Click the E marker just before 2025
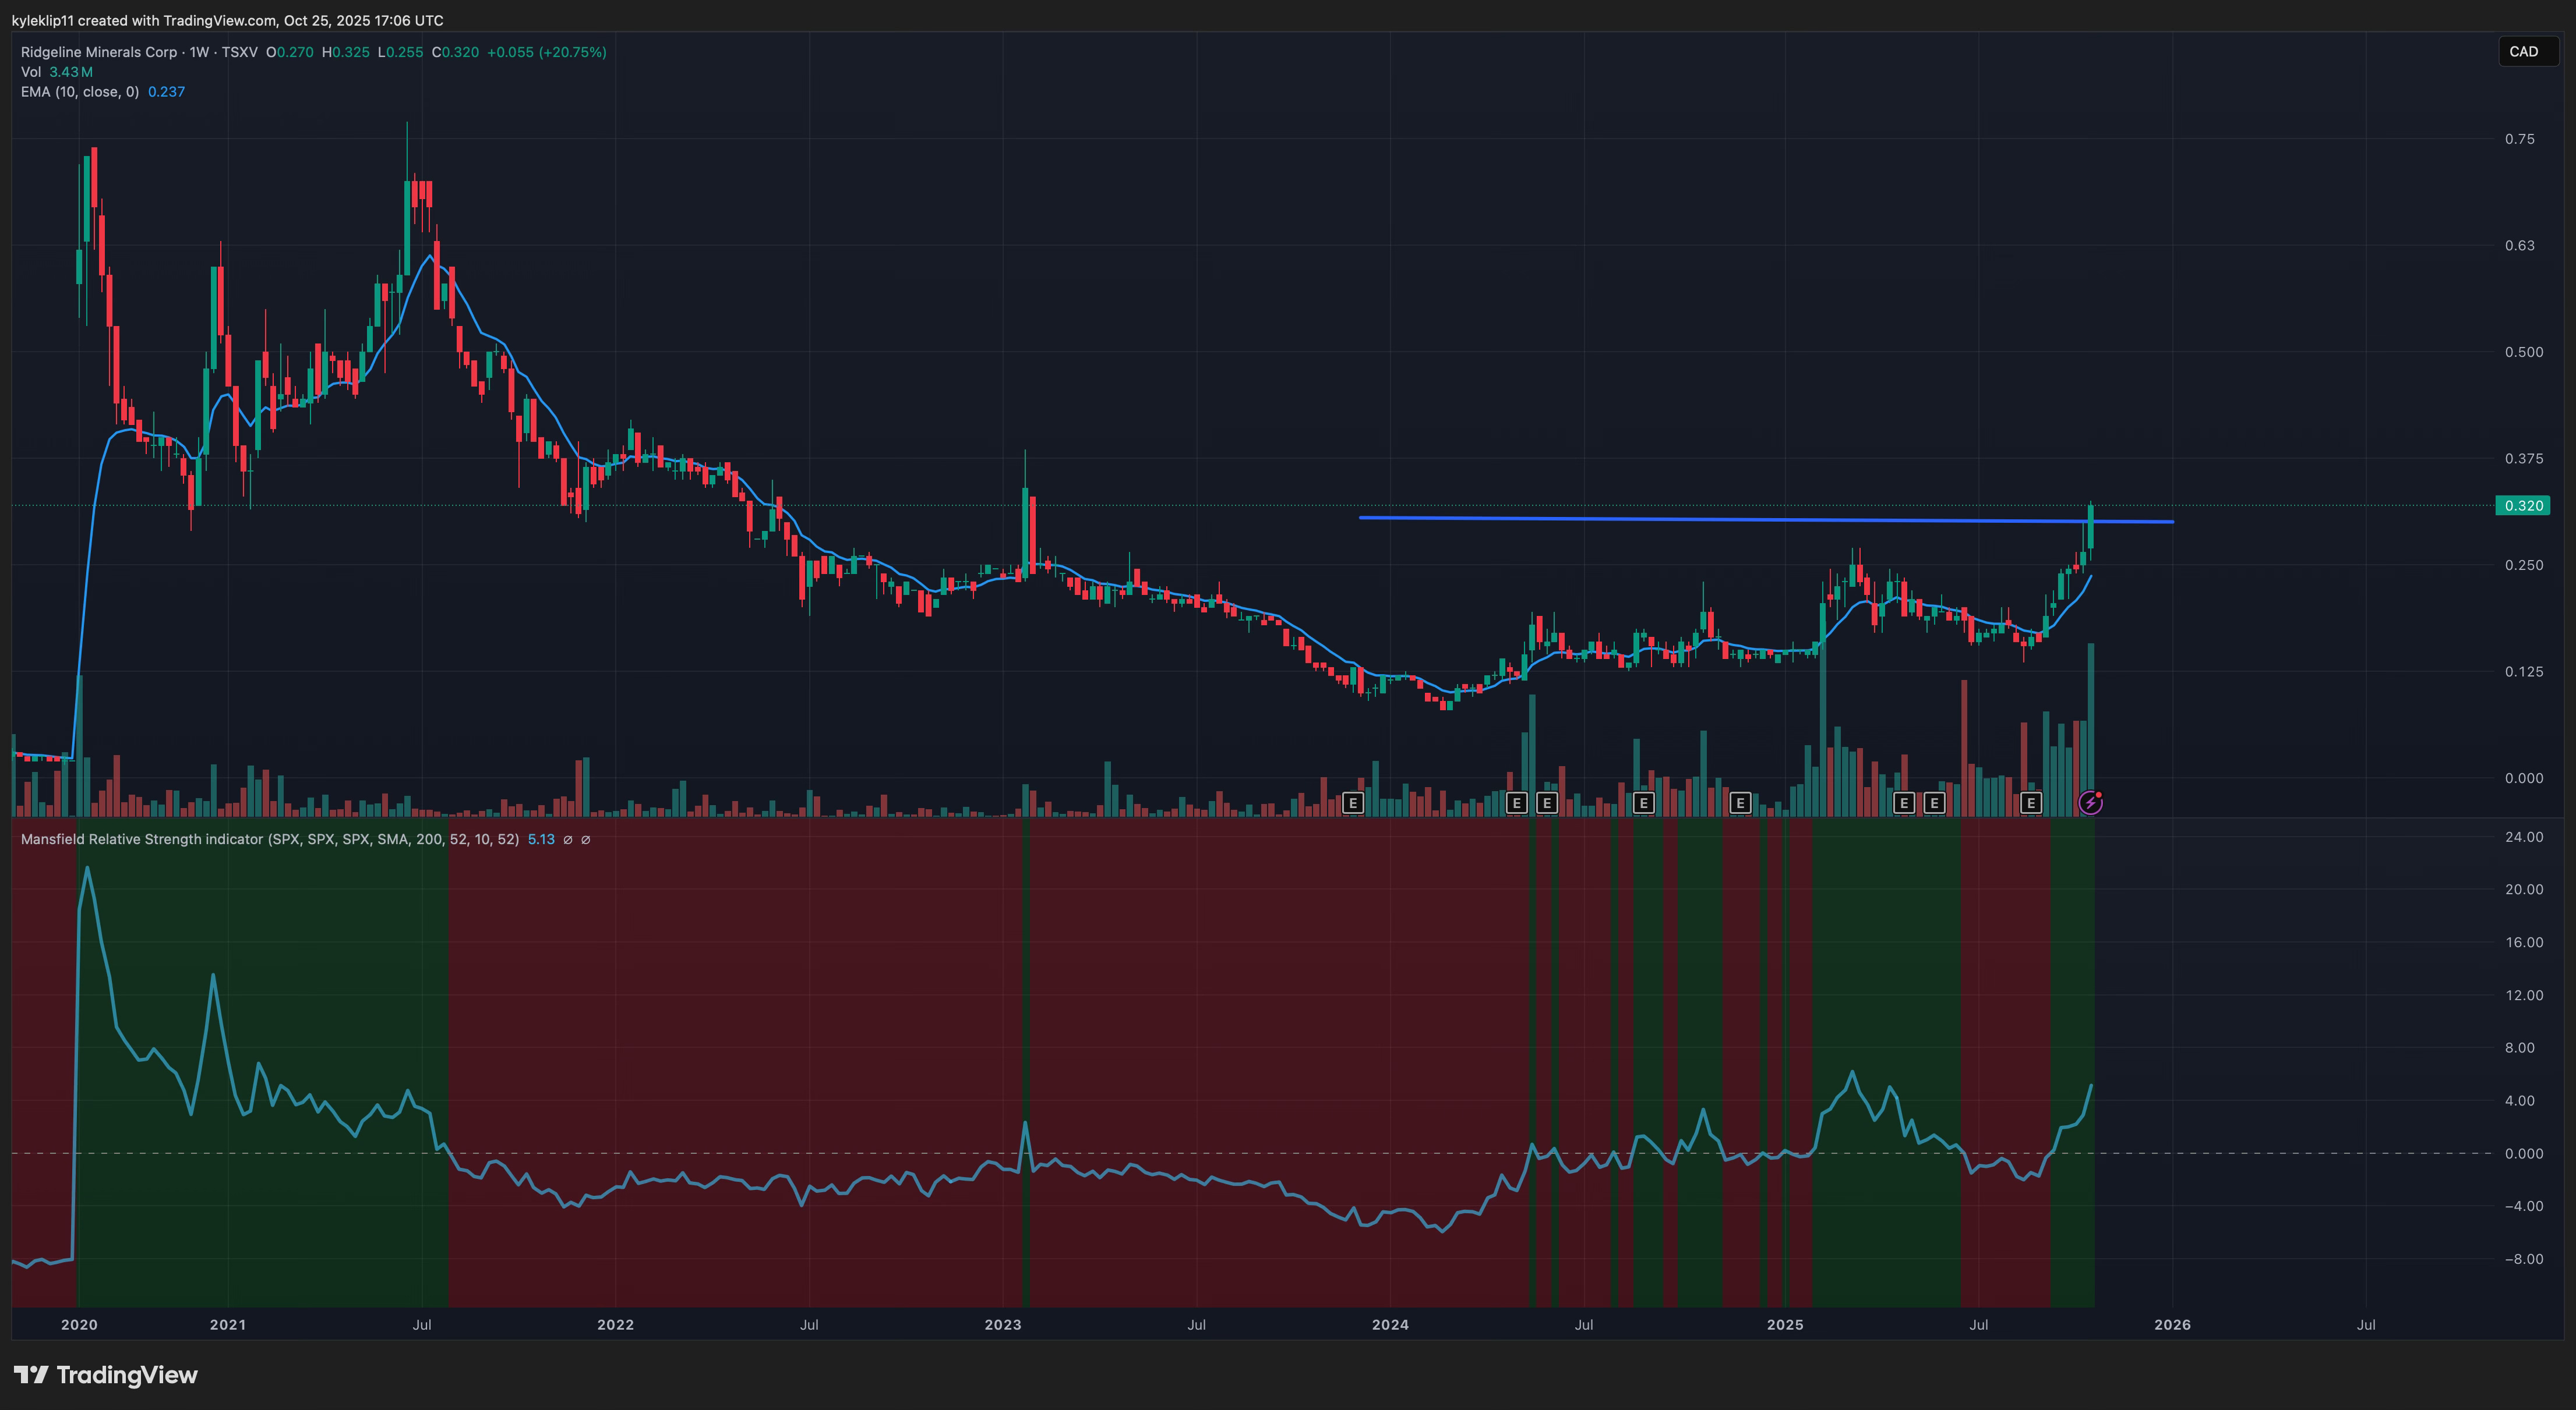Image resolution: width=2576 pixels, height=1410 pixels. pos(1740,802)
